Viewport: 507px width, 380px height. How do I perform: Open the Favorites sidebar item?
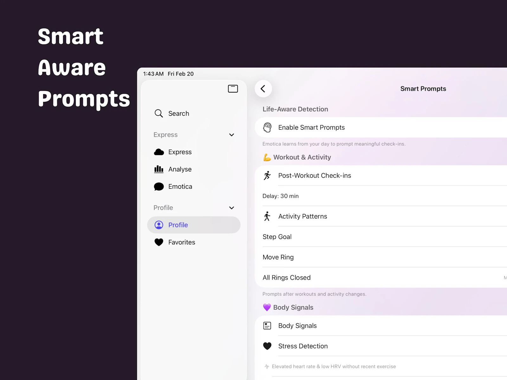(194, 242)
